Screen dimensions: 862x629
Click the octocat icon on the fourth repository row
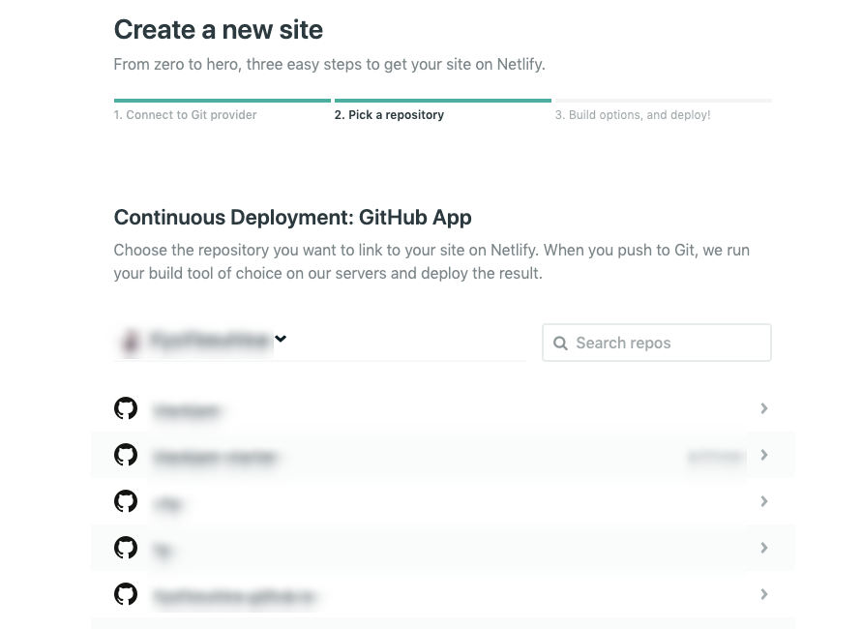click(126, 548)
